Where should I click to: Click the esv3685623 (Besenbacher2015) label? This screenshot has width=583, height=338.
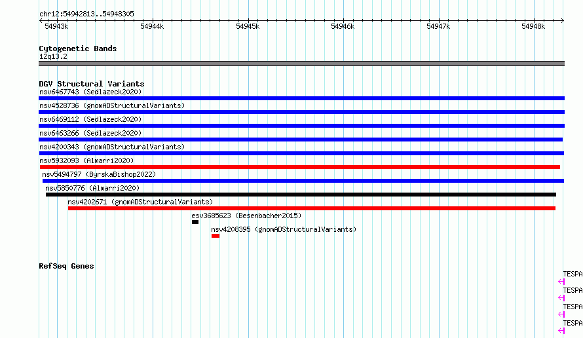point(246,216)
